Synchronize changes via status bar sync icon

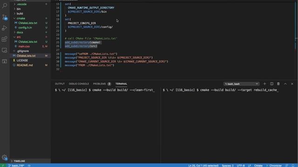[29, 165]
